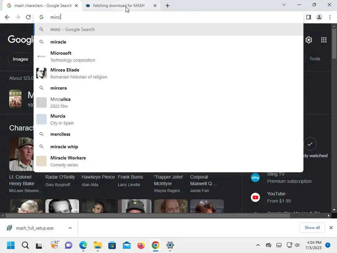Choose the miracle suggestion
Image resolution: width=337 pixels, height=253 pixels.
point(168,42)
